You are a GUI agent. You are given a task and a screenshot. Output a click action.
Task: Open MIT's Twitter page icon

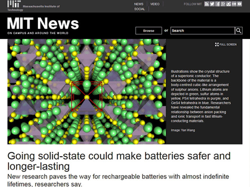212,4
